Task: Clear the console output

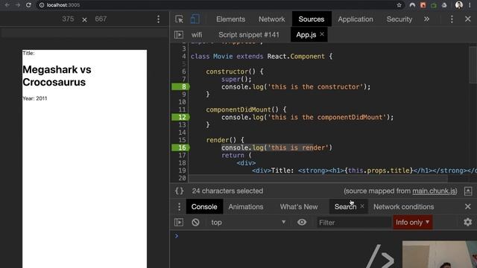Action: [x=195, y=223]
